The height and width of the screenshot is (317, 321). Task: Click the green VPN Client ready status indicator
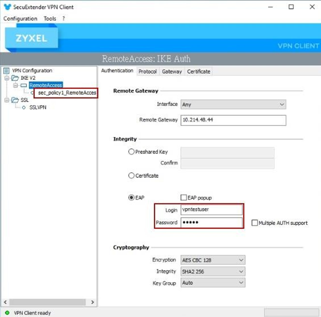pos(7,313)
